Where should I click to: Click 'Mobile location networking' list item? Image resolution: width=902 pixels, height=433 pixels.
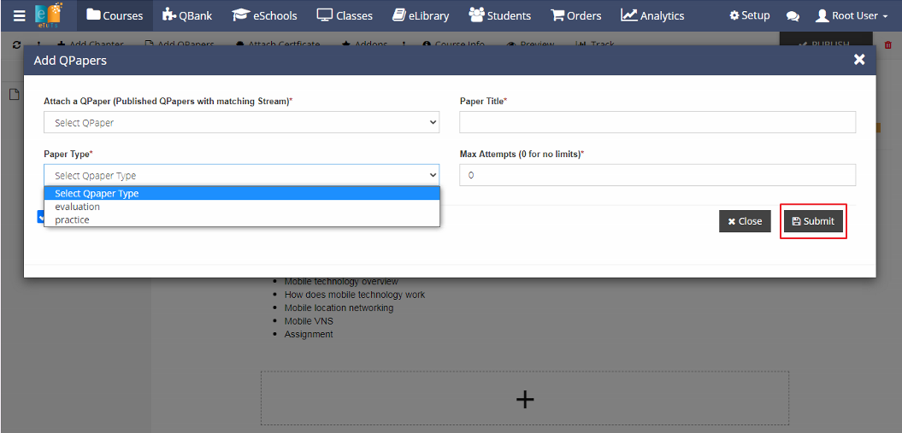pos(339,307)
